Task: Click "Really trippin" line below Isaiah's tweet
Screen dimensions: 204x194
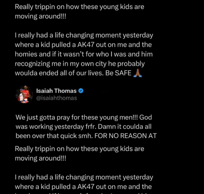Action: [79, 149]
